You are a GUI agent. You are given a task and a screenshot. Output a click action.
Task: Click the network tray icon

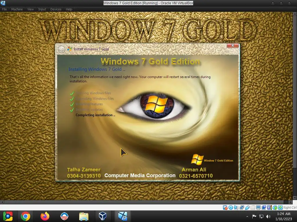click(x=261, y=216)
